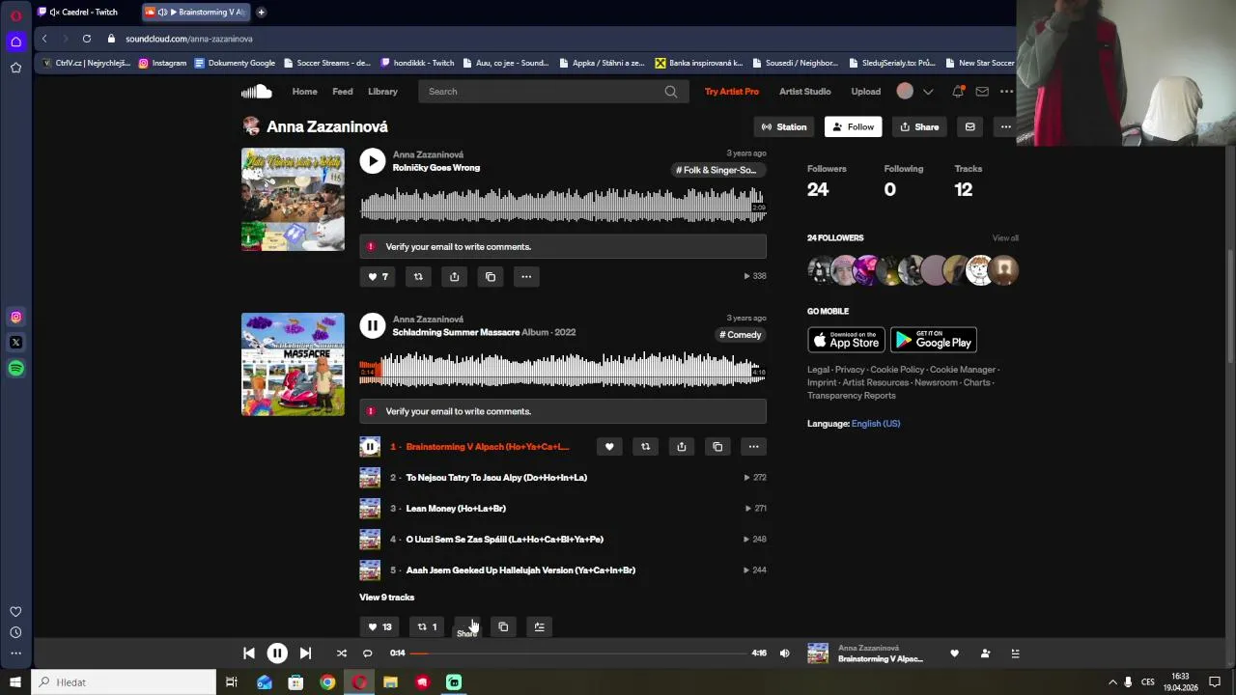Open Library in navigation
The height and width of the screenshot is (695, 1236).
(x=382, y=92)
